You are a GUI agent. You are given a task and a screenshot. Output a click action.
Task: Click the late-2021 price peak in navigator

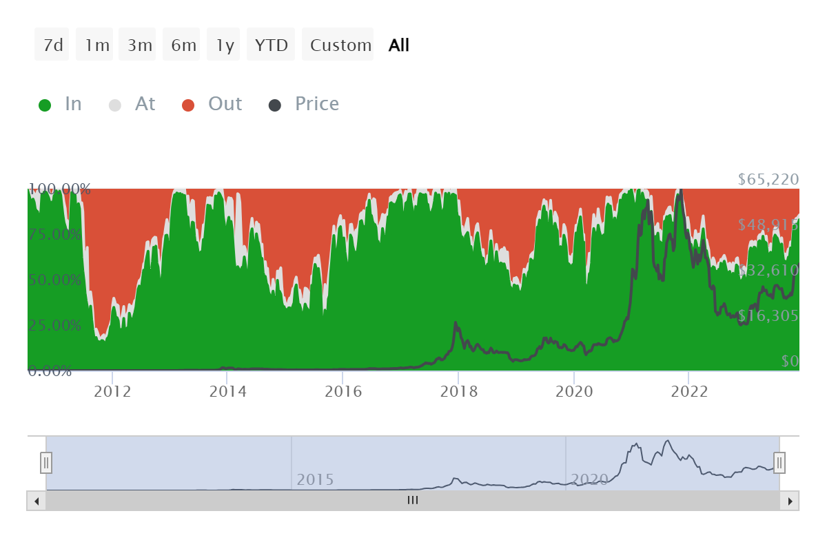(x=667, y=441)
